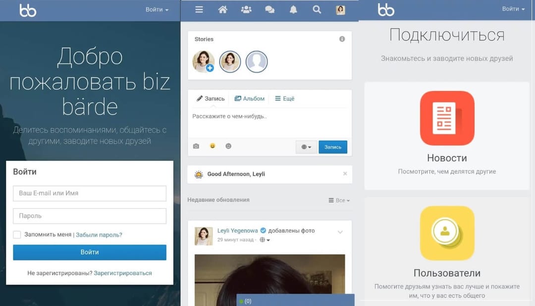
Task: Add a story with the plus badge
Action: click(x=210, y=67)
